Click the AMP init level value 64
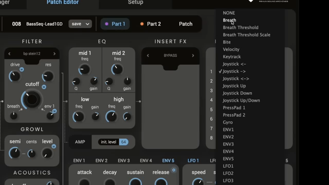Viewport: 329px width, 185px height. click(123, 142)
